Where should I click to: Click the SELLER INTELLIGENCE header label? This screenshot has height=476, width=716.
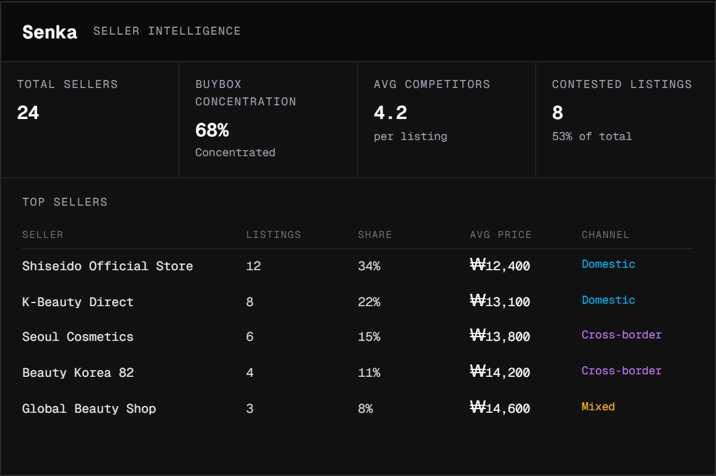click(x=167, y=31)
